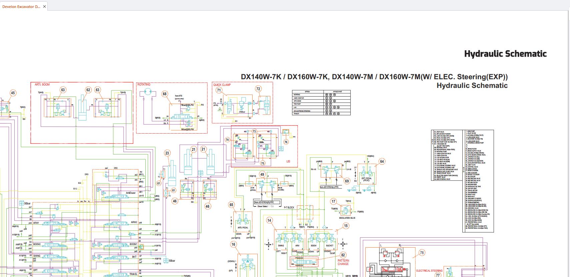Click the 'ROTATING' section label
The image size is (570, 277).
[x=144, y=85]
